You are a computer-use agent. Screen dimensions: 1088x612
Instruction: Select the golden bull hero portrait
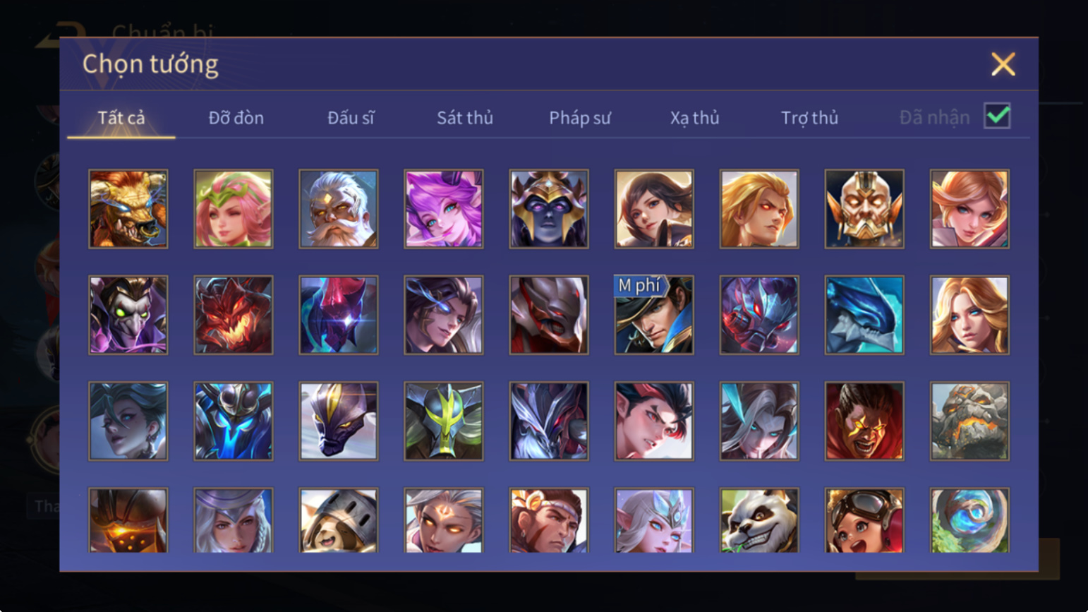[x=128, y=209]
